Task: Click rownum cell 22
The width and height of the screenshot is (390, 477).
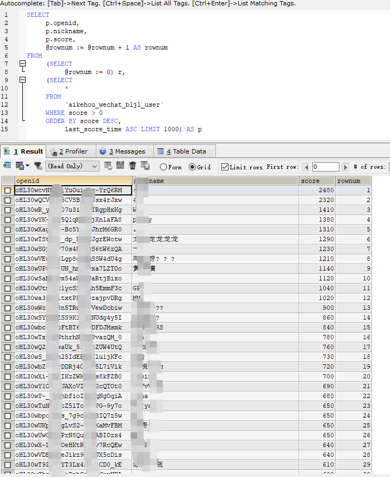Action: pyautogui.click(x=354, y=396)
